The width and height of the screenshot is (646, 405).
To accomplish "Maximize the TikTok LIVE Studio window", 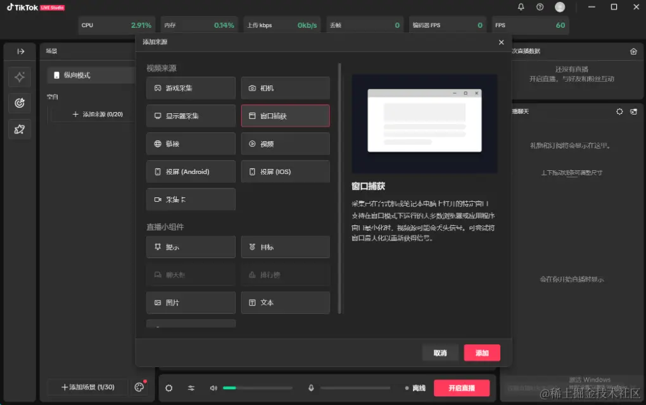I will [x=614, y=7].
